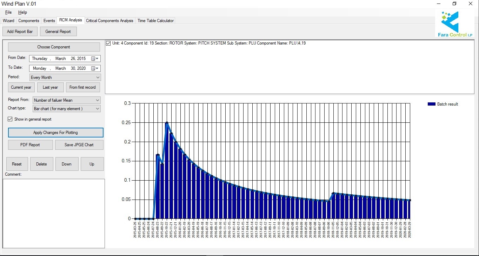
Task: Expand the Period dropdown
Action: (98, 78)
